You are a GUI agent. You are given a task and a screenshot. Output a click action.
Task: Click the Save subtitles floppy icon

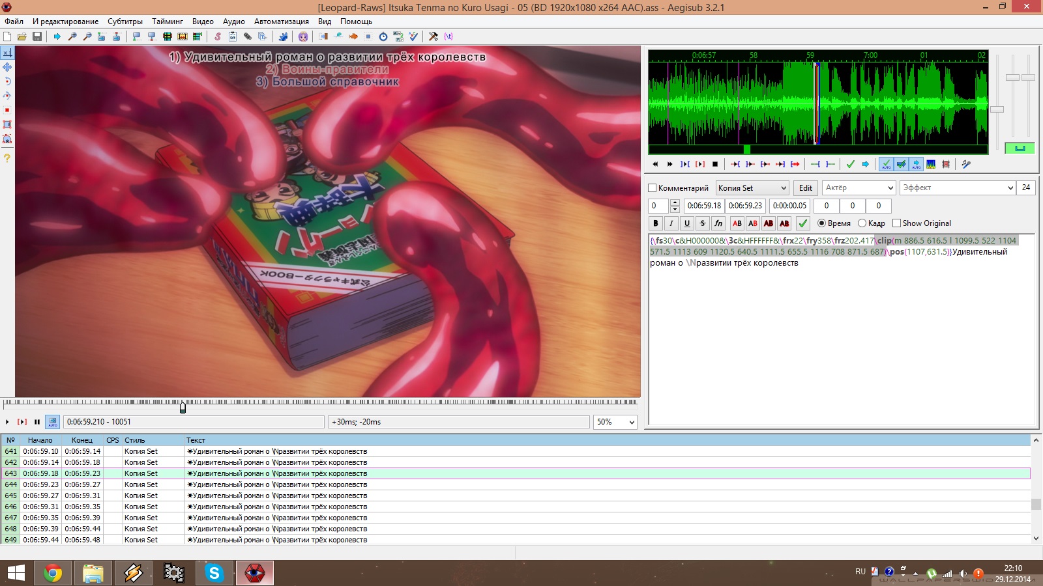(x=37, y=36)
